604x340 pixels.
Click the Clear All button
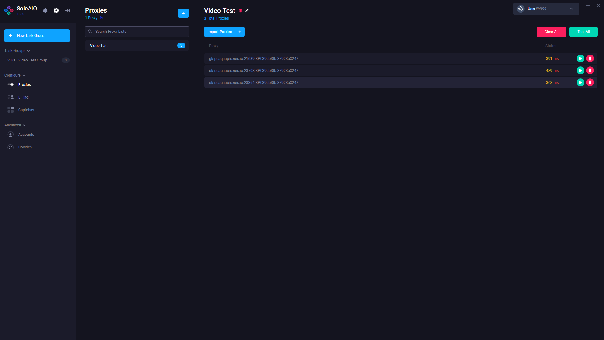click(x=551, y=32)
